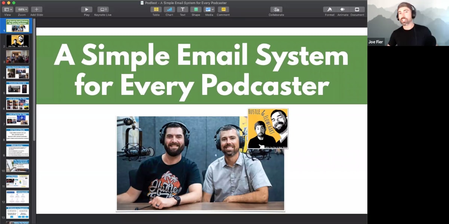Image resolution: width=449 pixels, height=224 pixels.
Task: Add a new slide
Action: pos(36,9)
